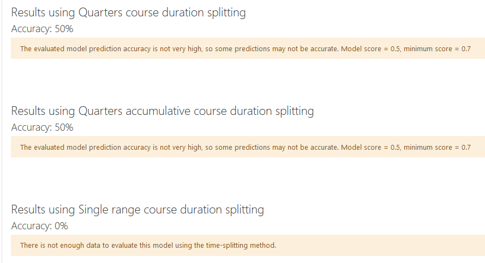Image resolution: width=485 pixels, height=263 pixels.
Task: Click the Single range course duration heading
Action: pyautogui.click(x=137, y=210)
